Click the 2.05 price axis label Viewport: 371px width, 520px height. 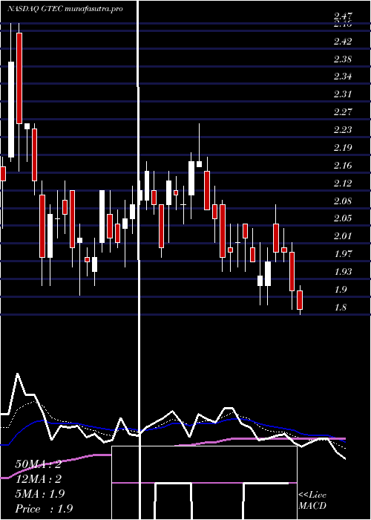pyautogui.click(x=343, y=218)
